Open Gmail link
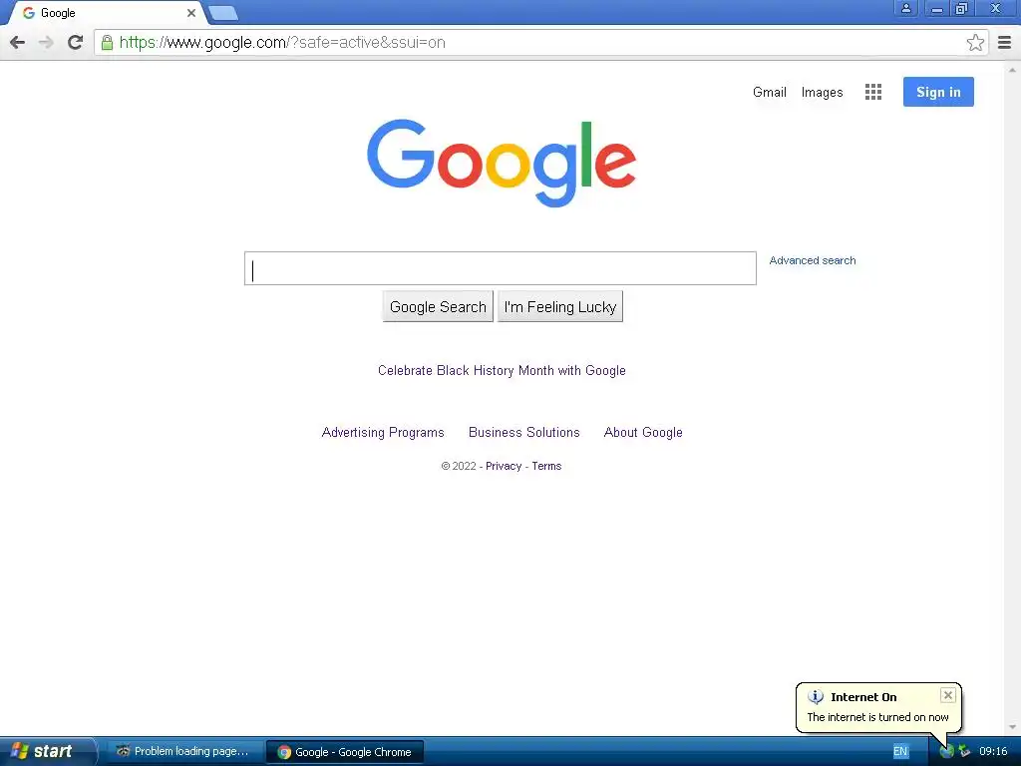This screenshot has width=1021, height=766. tap(769, 93)
